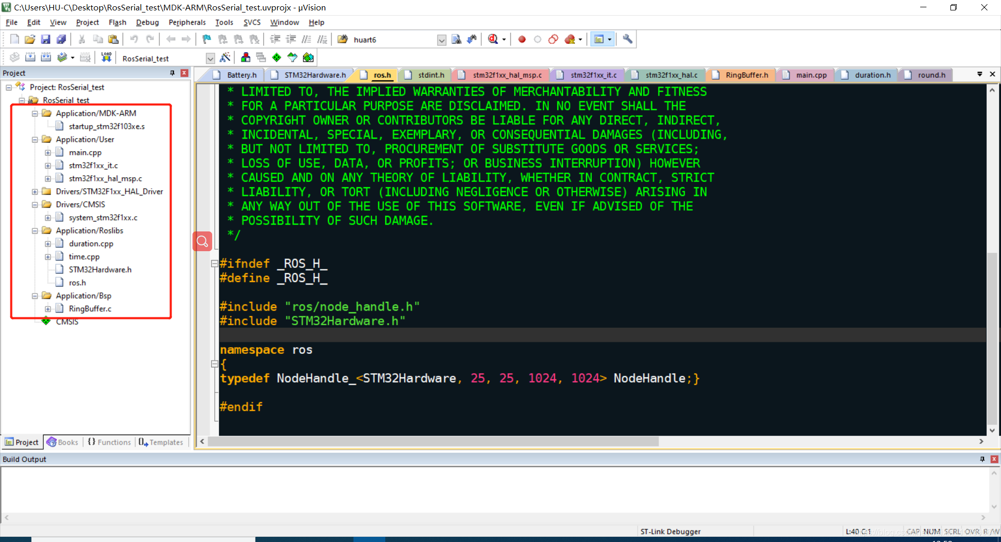Translate the current file

(15, 57)
